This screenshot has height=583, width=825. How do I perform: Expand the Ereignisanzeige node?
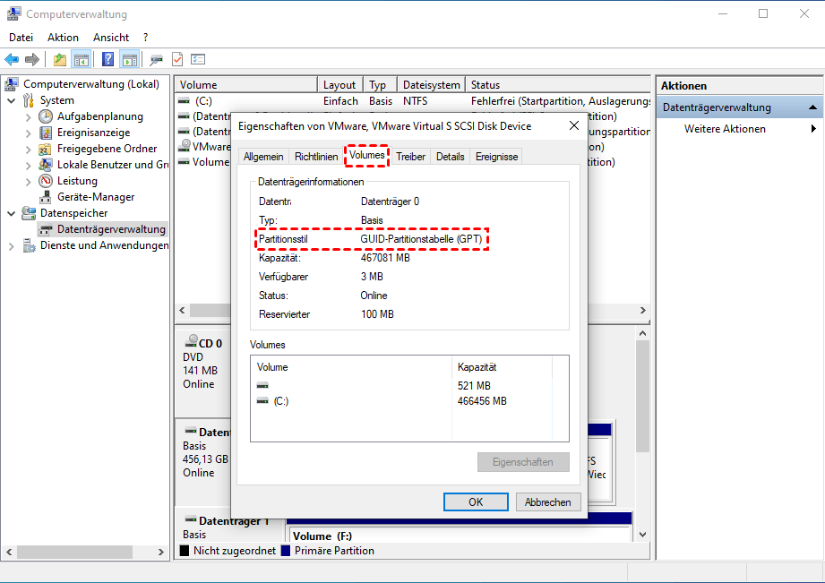(x=29, y=133)
